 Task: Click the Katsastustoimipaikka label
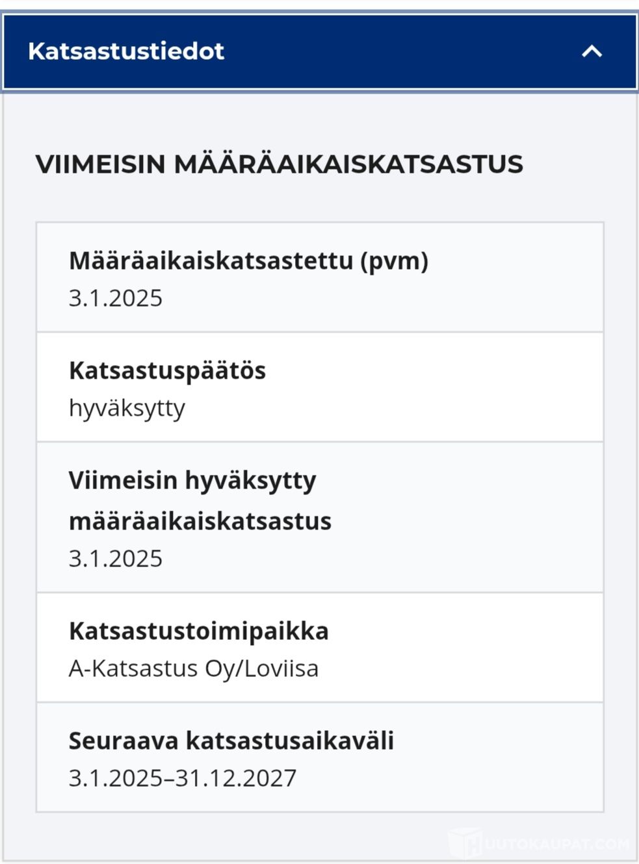[x=198, y=631]
